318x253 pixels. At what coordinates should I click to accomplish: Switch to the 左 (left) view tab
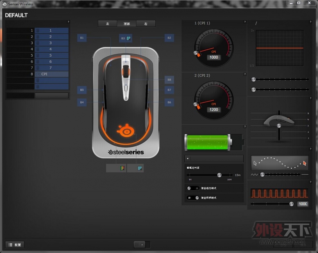108,24
